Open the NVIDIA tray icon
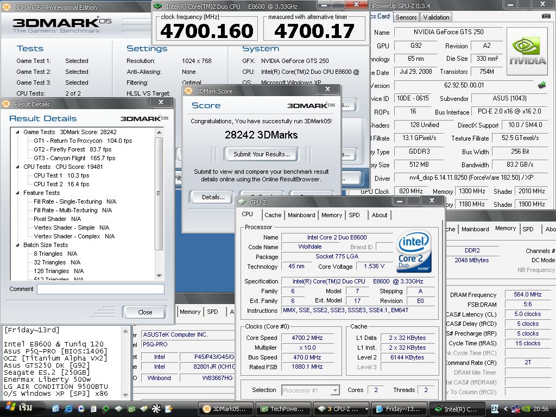556x417 pixels. click(526, 409)
